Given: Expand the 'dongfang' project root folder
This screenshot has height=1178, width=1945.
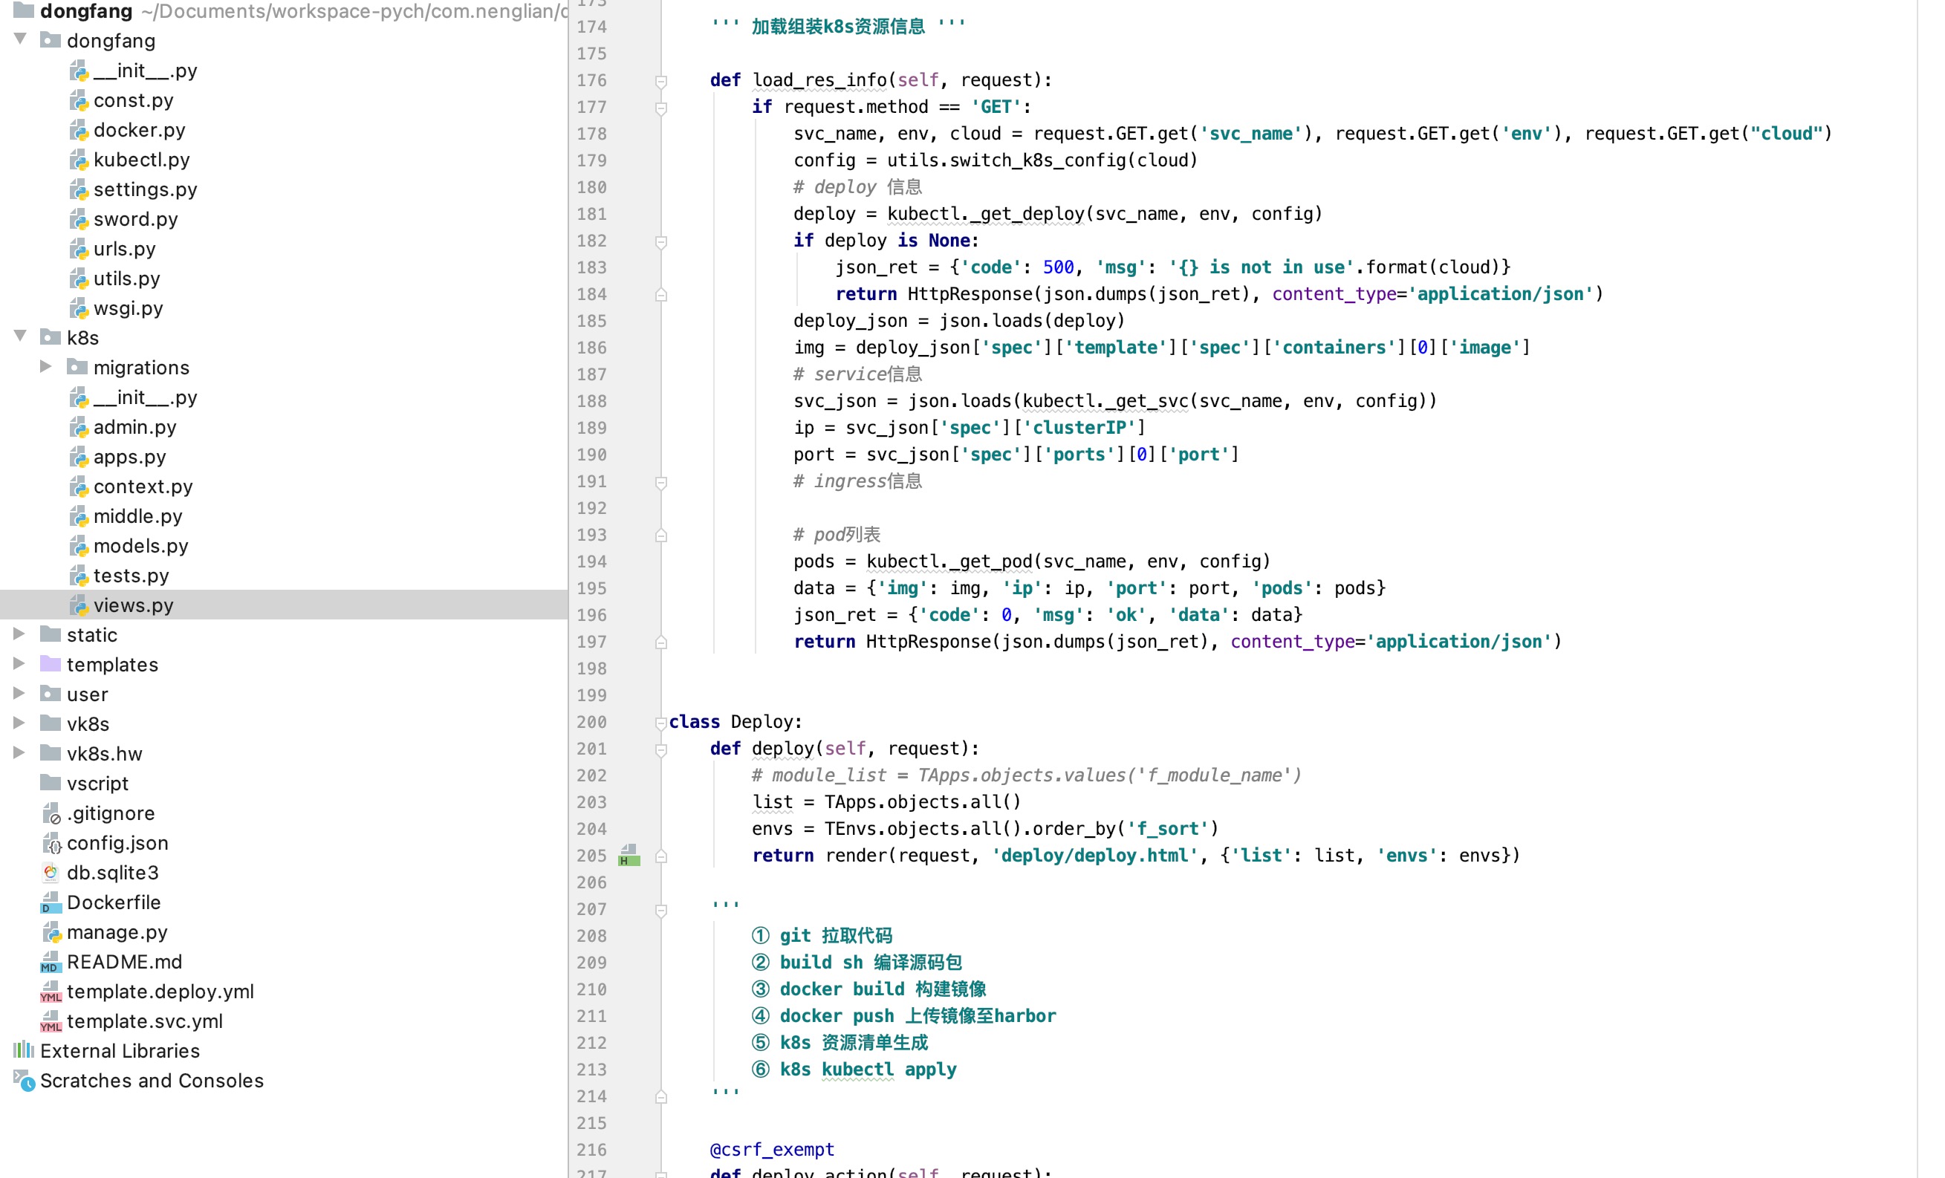Looking at the screenshot, I should (x=19, y=10).
